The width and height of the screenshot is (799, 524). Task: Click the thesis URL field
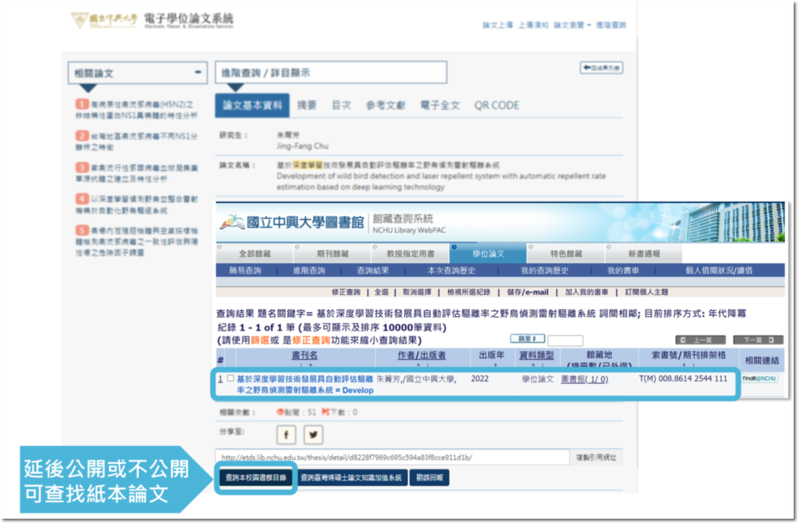point(392,457)
